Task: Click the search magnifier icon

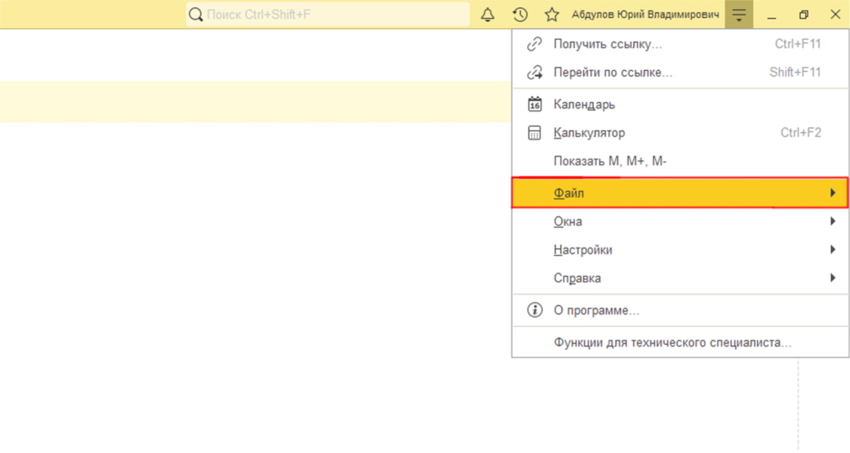Action: 196,14
